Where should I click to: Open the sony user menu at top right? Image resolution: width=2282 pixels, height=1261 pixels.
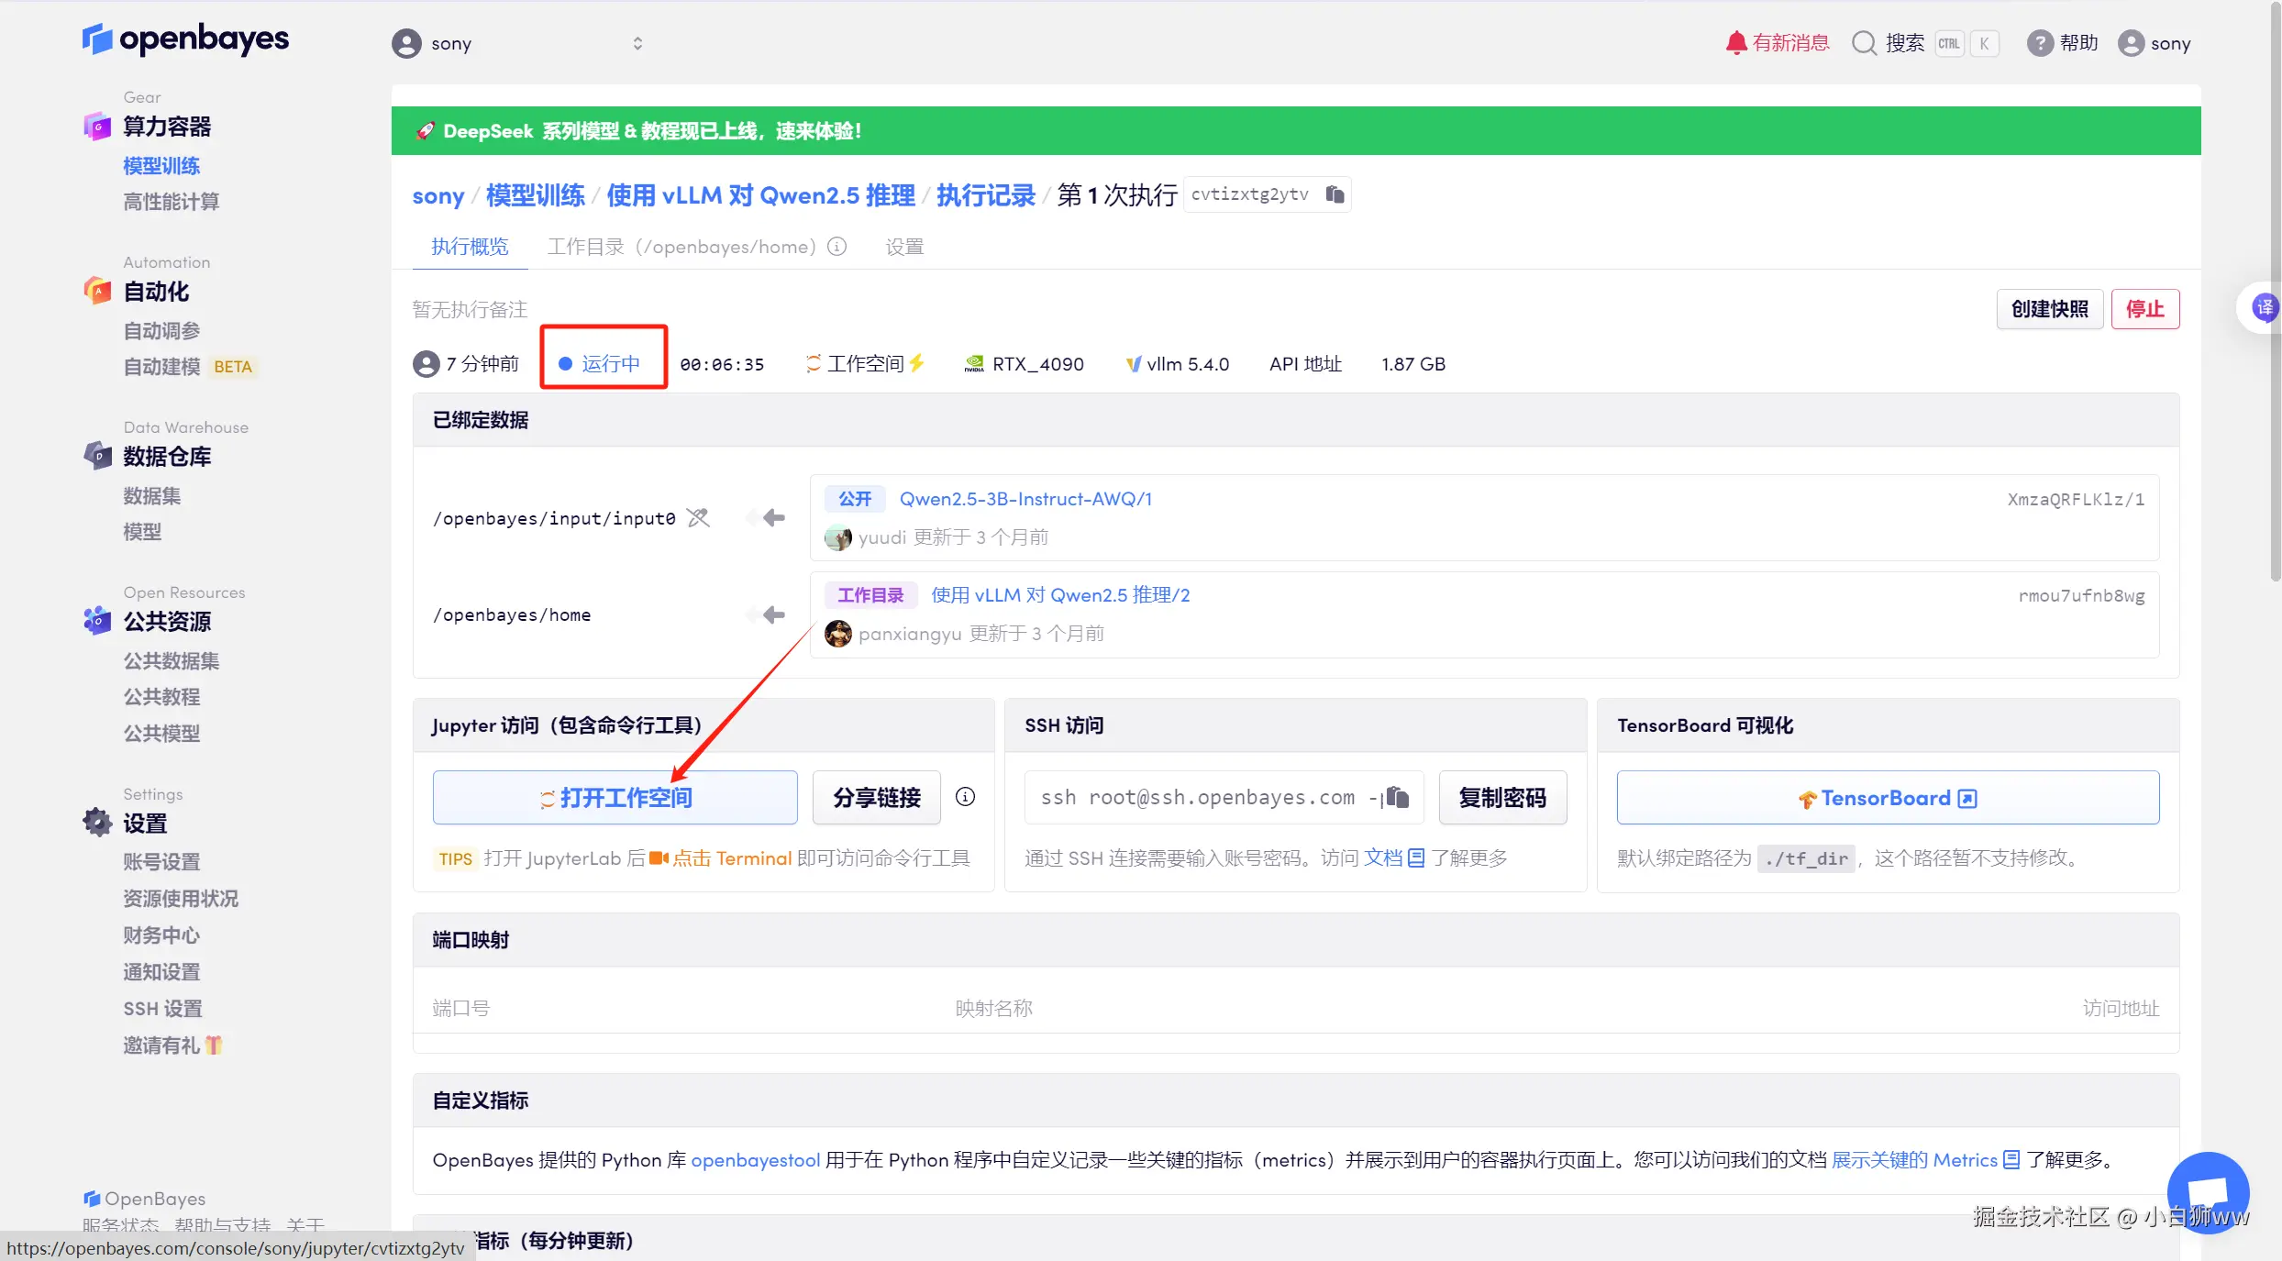(x=2155, y=43)
